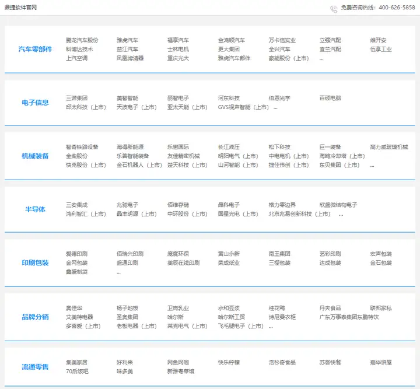The width and height of the screenshot is (420, 389).
Task: Click the 桂花鸭 entry
Action: (276, 308)
